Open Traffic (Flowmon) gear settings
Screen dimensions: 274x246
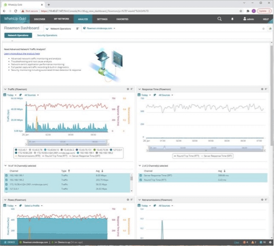tap(128, 89)
